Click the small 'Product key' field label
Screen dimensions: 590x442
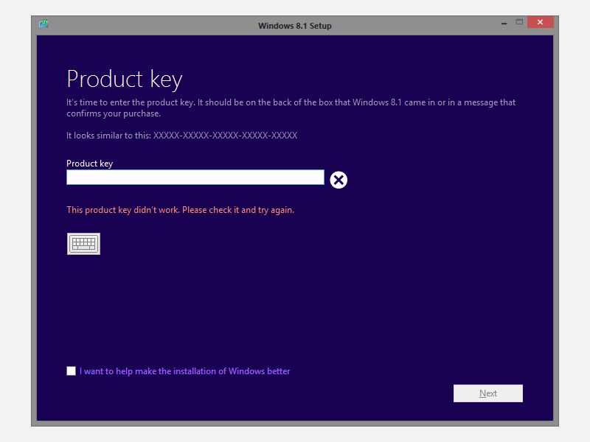point(89,164)
